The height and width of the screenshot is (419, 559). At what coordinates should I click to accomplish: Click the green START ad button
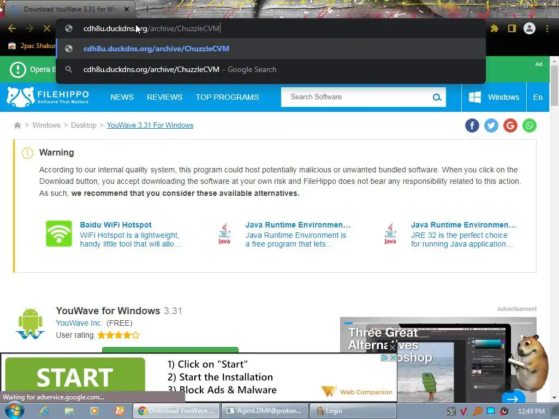point(75,374)
